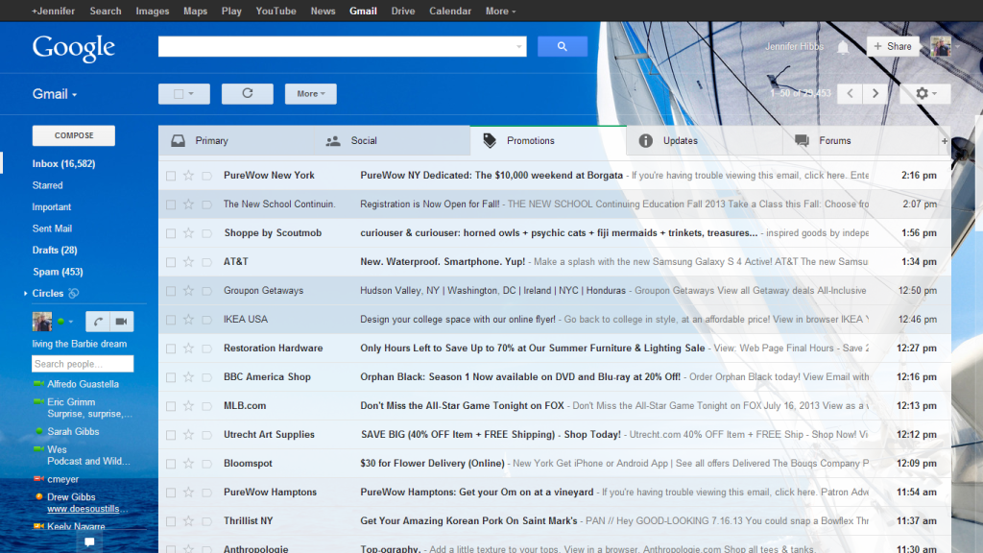Start a phone call from the chat panel
The image size is (983, 553).
tap(98, 322)
